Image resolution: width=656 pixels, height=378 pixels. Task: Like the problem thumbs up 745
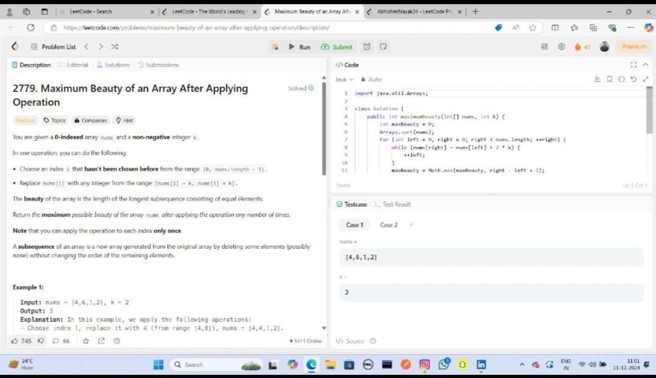[x=21, y=341]
